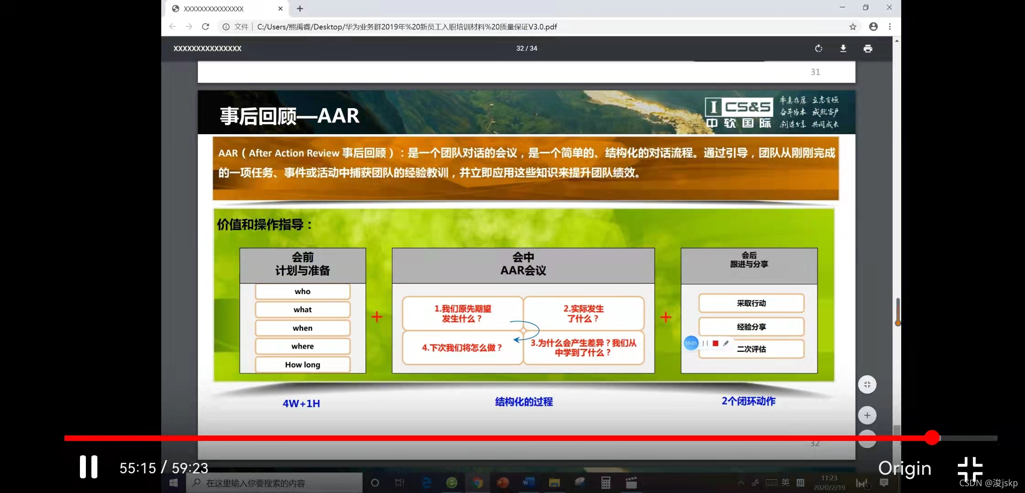
Task: Pause the video playback
Action: (x=88, y=467)
